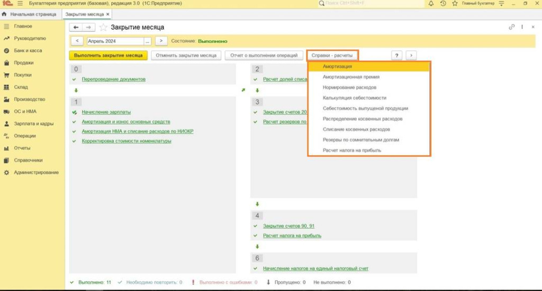
Task: Open the hamburger main menu icon
Action: pyautogui.click(x=20, y=4)
